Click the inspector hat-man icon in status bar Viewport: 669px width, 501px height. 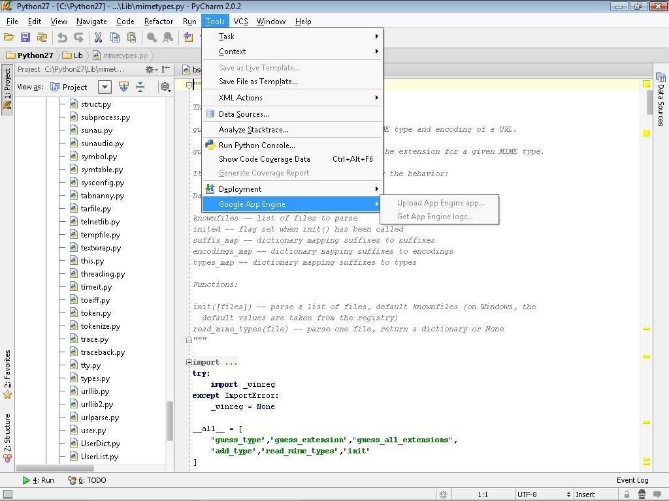(642, 494)
